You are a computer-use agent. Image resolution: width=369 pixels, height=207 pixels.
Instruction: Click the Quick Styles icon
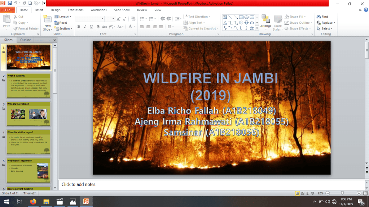click(278, 23)
